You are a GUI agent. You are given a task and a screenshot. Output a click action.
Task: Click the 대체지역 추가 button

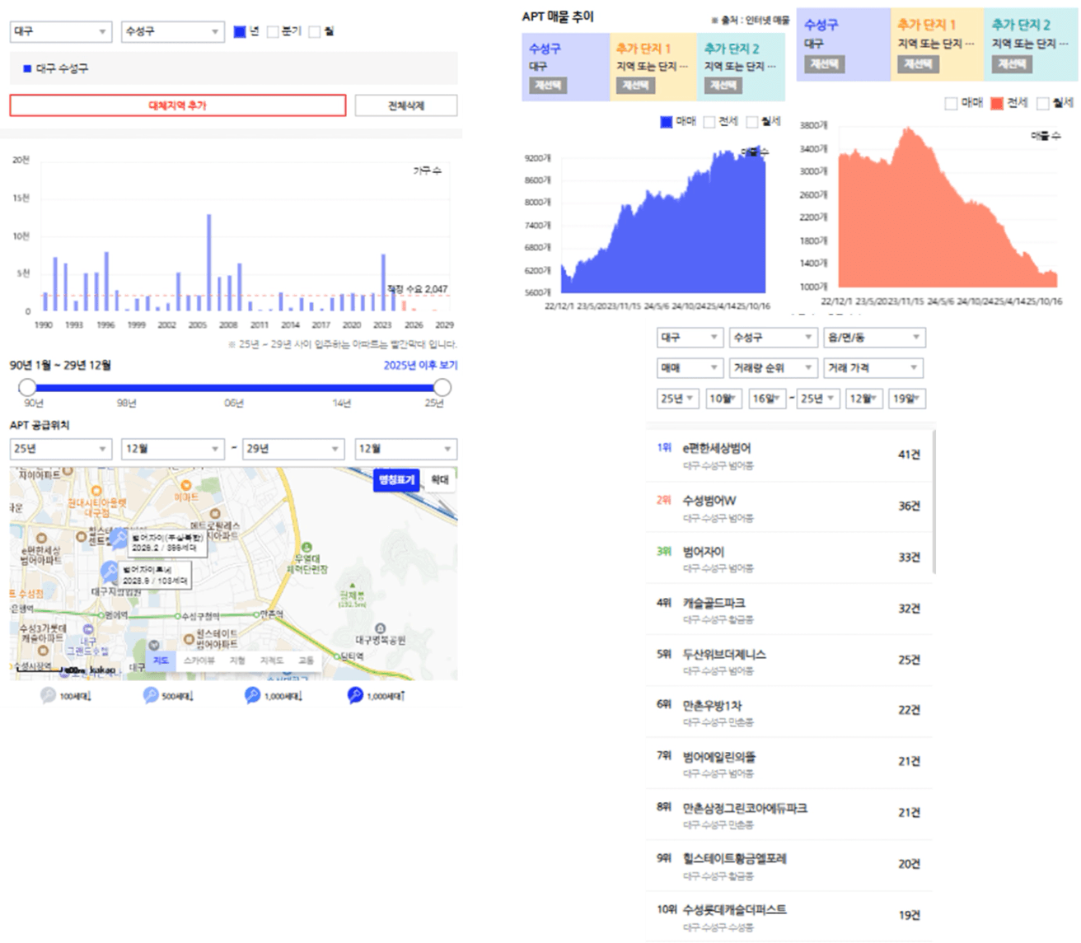[178, 105]
